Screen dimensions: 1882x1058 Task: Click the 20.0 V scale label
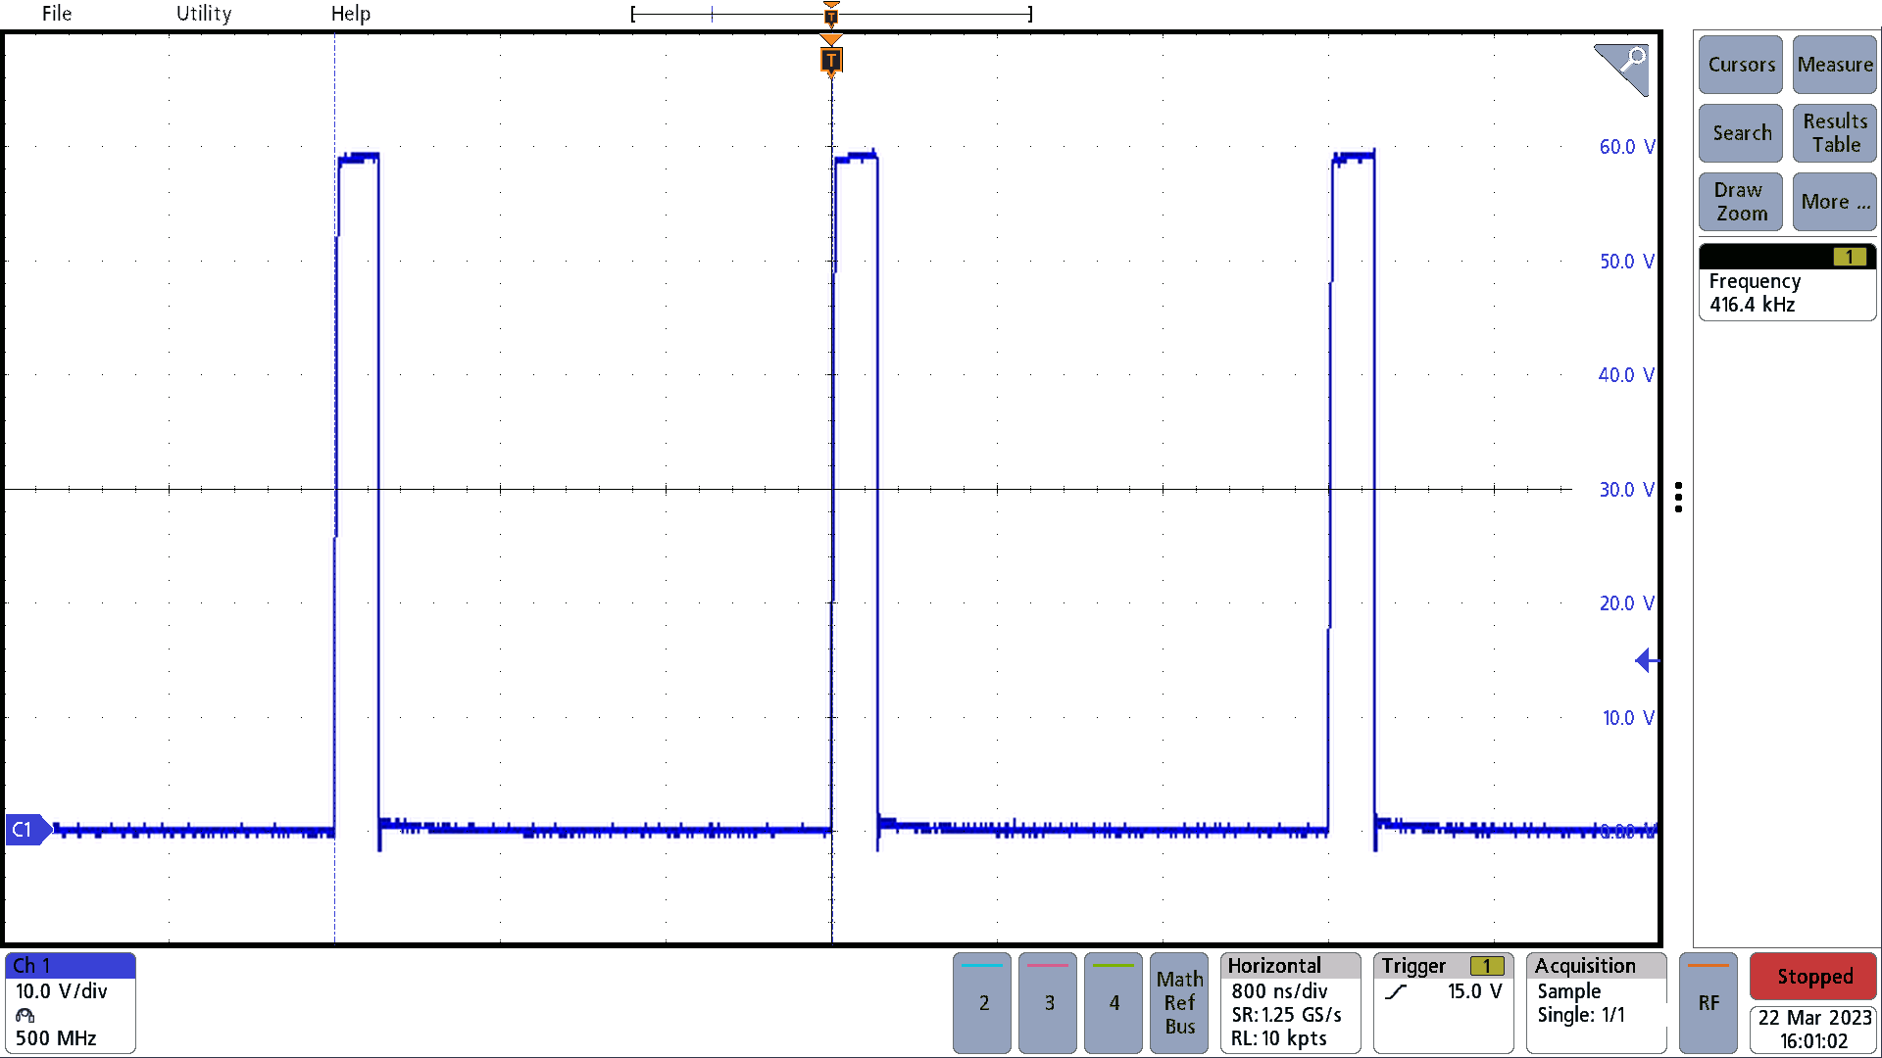coord(1626,603)
